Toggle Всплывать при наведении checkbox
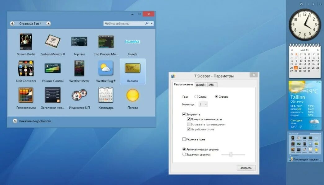Viewport: 324px width, 185px height. pos(189,124)
